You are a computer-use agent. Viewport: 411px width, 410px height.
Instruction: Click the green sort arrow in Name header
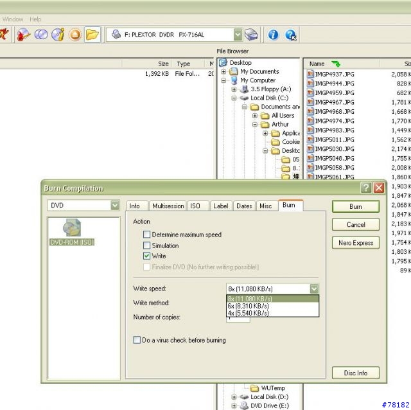pyautogui.click(x=335, y=64)
